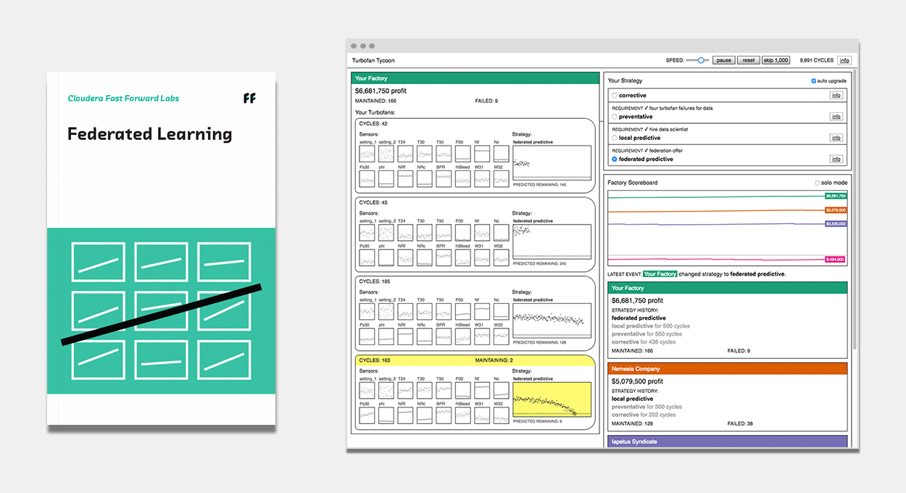Adjust the SPEED slider
The image size is (906, 493).
(x=697, y=60)
